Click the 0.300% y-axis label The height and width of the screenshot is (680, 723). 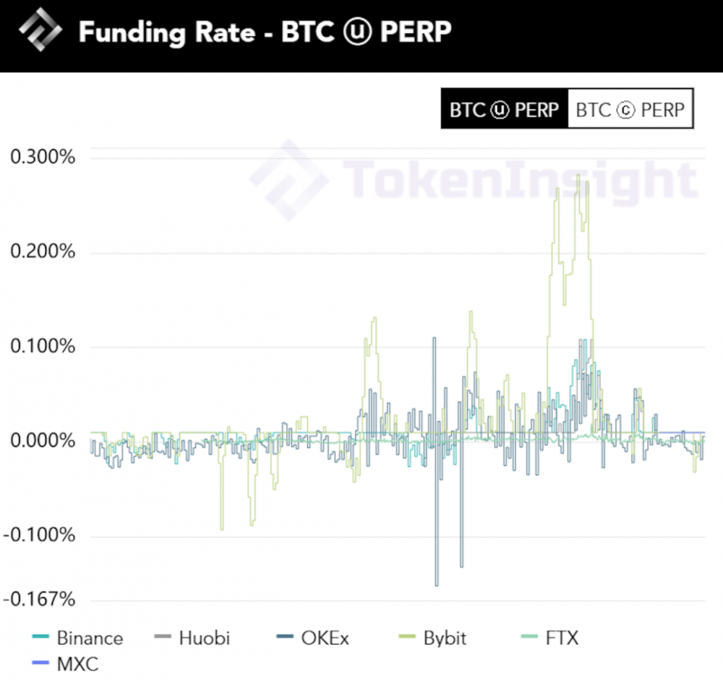(x=43, y=157)
